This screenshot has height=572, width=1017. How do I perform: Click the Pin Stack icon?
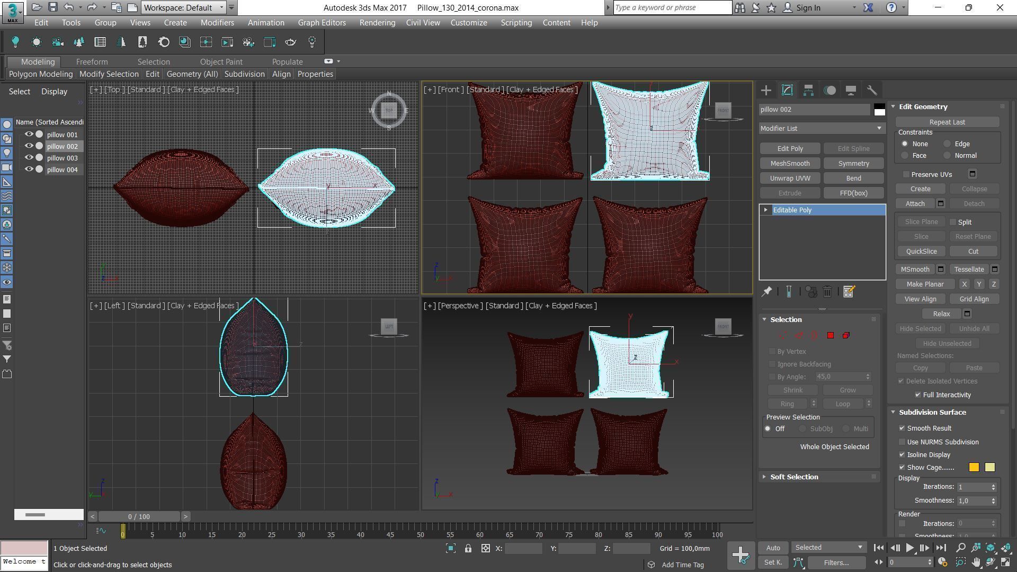click(766, 292)
